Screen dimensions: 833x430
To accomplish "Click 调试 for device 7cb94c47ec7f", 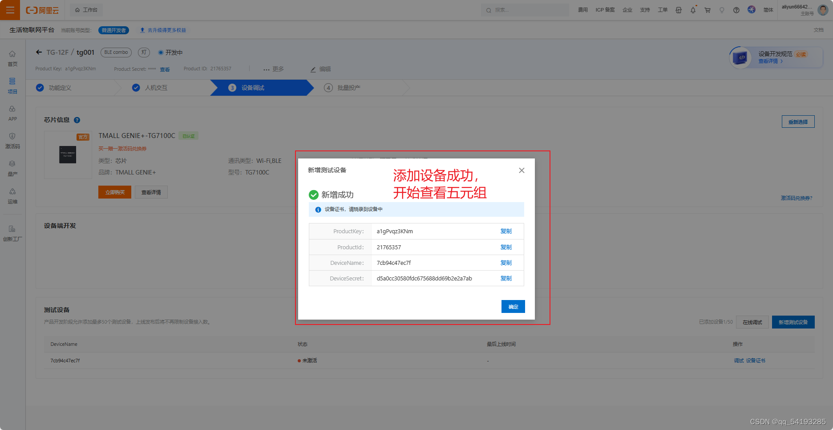I will coord(739,361).
